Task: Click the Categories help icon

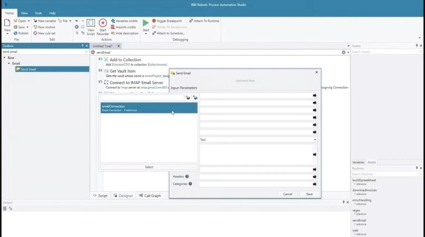Action: (190, 184)
